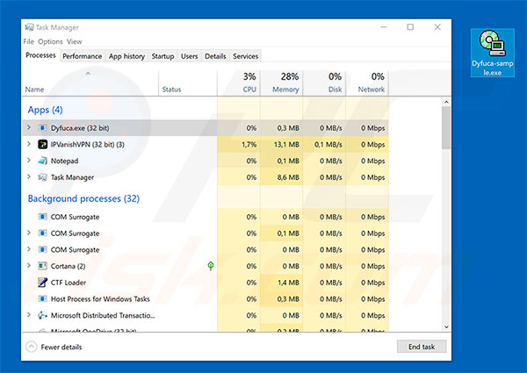The width and height of the screenshot is (527, 373).
Task: Click the Background processes (32) heading
Action: (x=83, y=198)
